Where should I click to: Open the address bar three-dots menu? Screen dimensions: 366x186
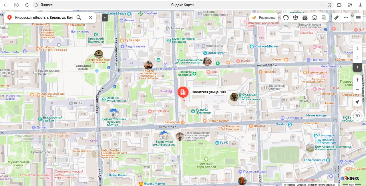pyautogui.click(x=323, y=5)
